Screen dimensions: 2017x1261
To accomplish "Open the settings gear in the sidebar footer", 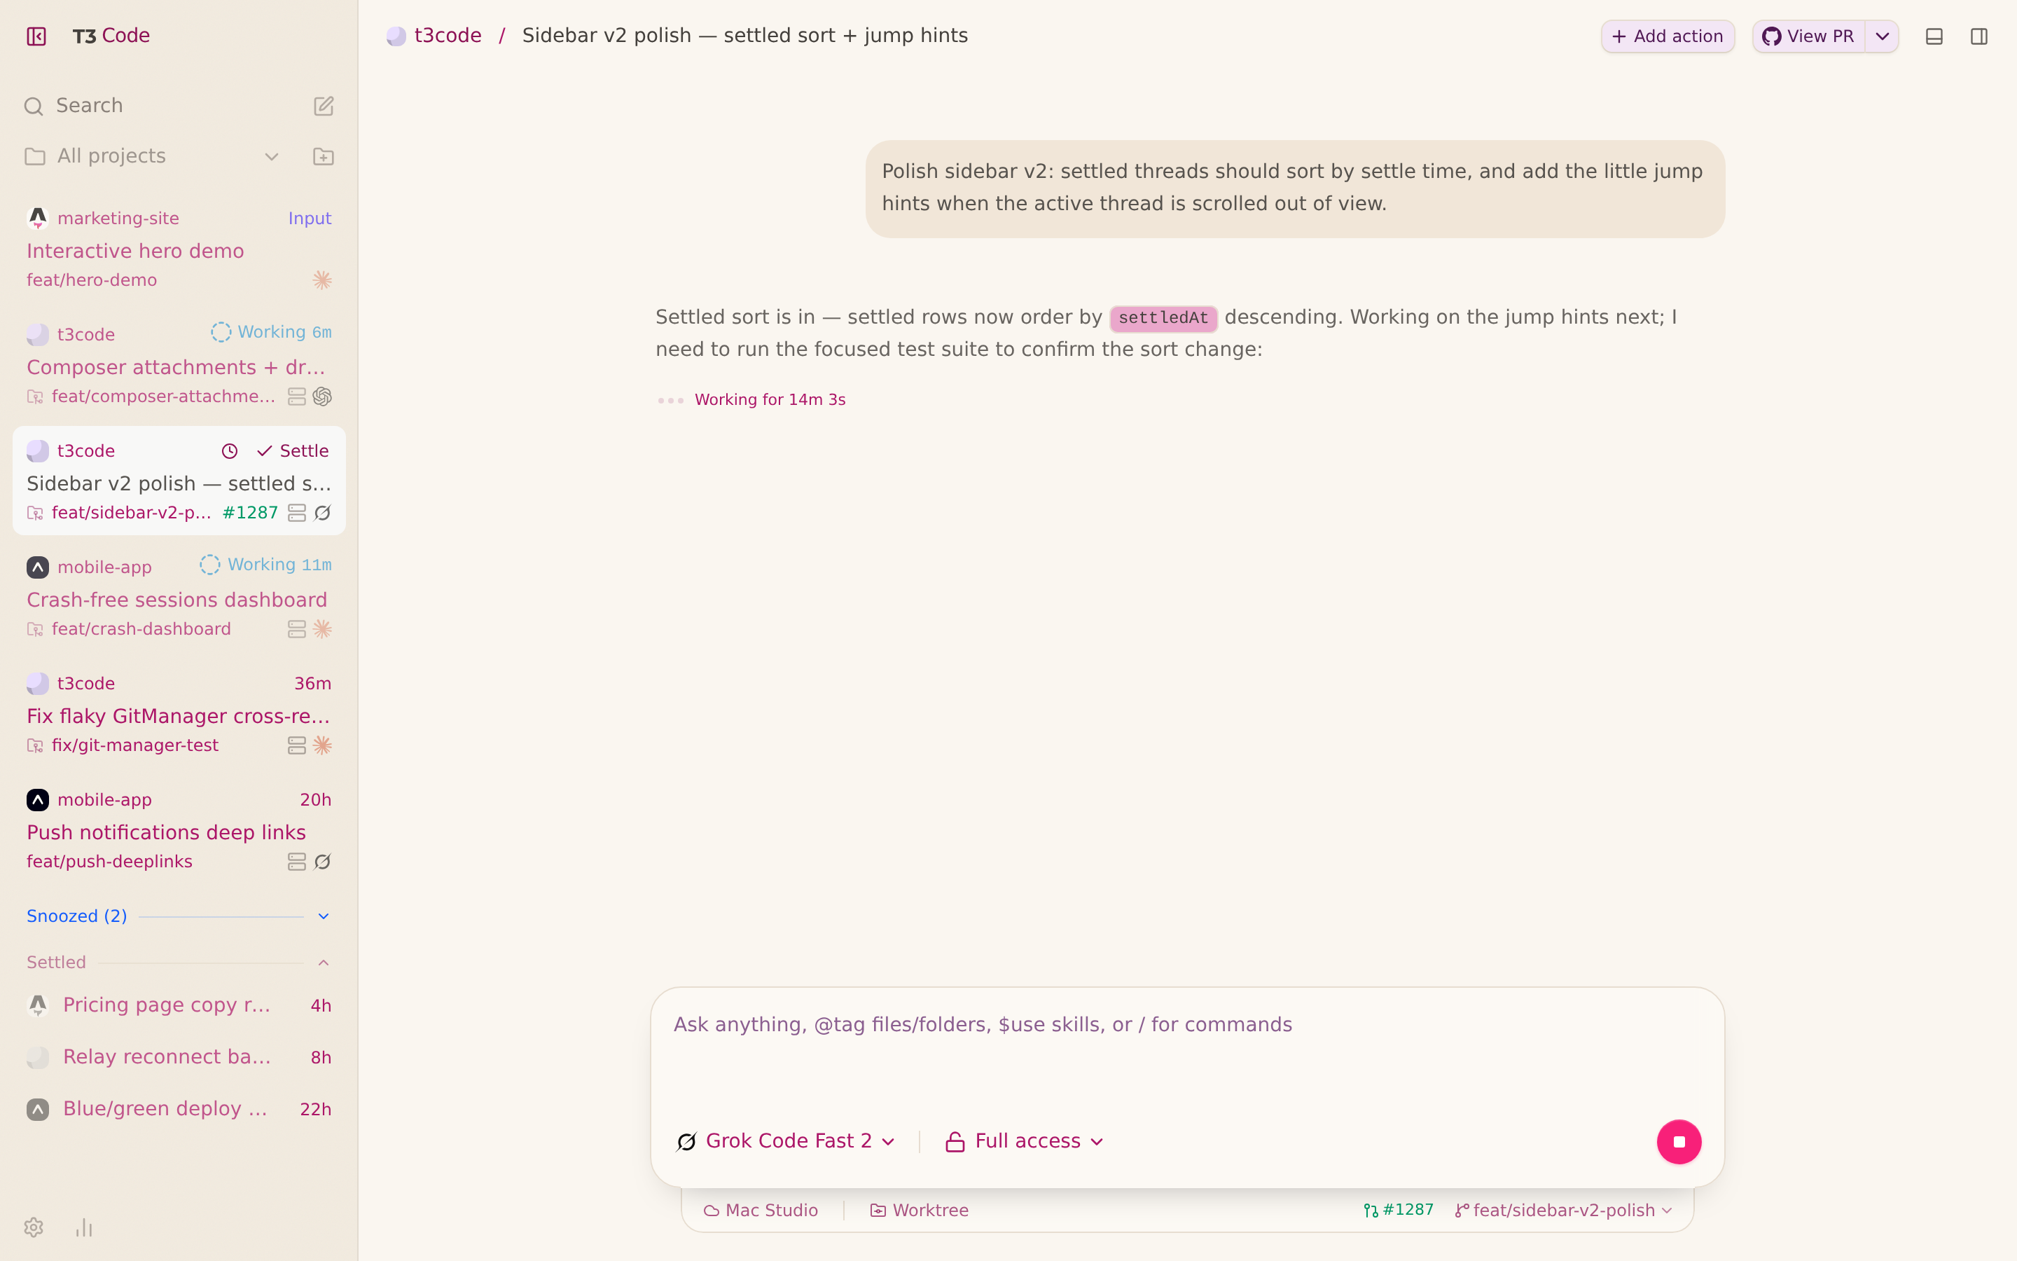I will tap(34, 1227).
